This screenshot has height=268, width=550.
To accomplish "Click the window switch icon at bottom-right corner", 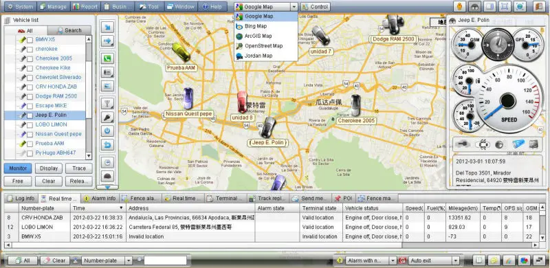I will pos(539,260).
